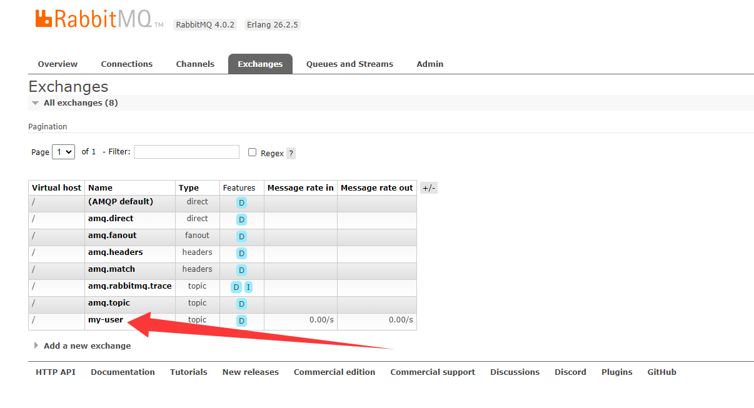Click the D badge in amq.fanout row
Screen dimensions: 754x408
241,236
